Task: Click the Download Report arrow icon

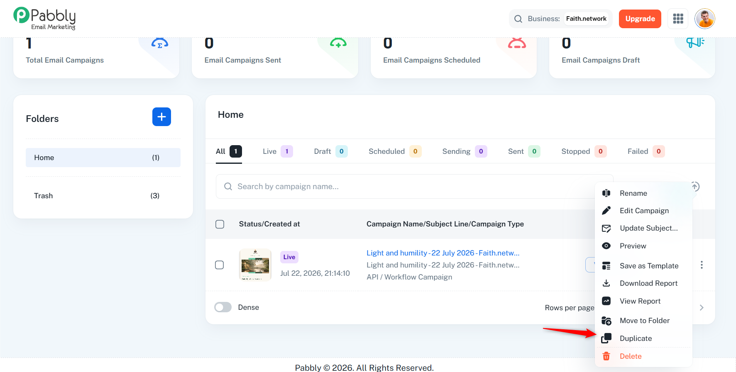Action: click(606, 283)
